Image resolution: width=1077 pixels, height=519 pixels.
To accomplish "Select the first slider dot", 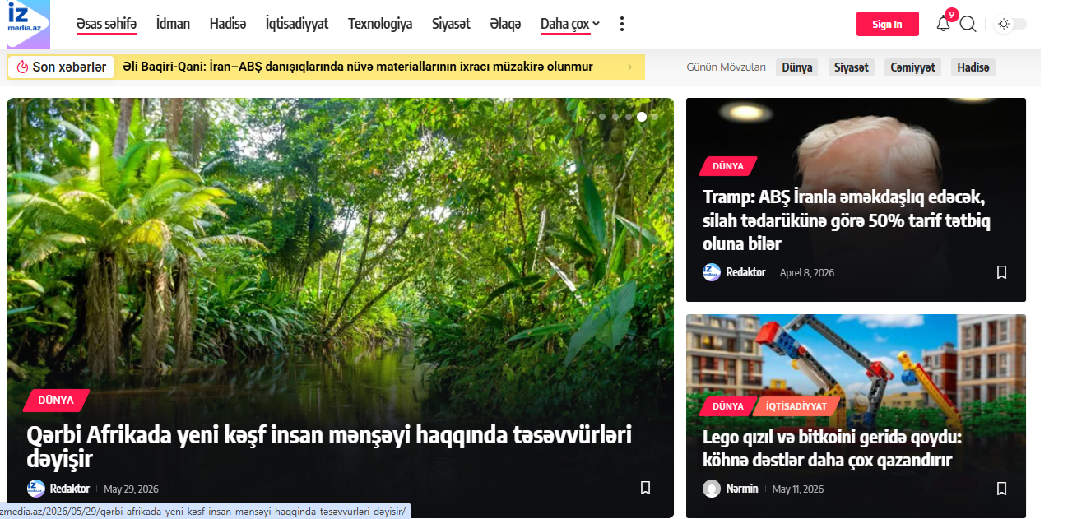I will (x=602, y=117).
